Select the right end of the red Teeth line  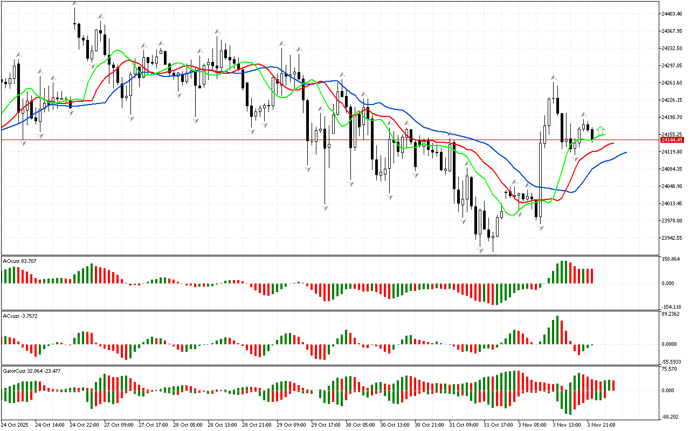point(613,144)
